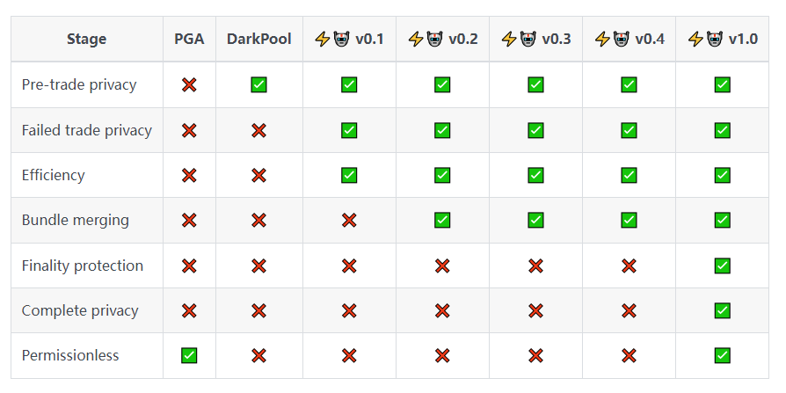
Task: Click the lightning robot icon in v0.1 header
Action: coord(332,39)
